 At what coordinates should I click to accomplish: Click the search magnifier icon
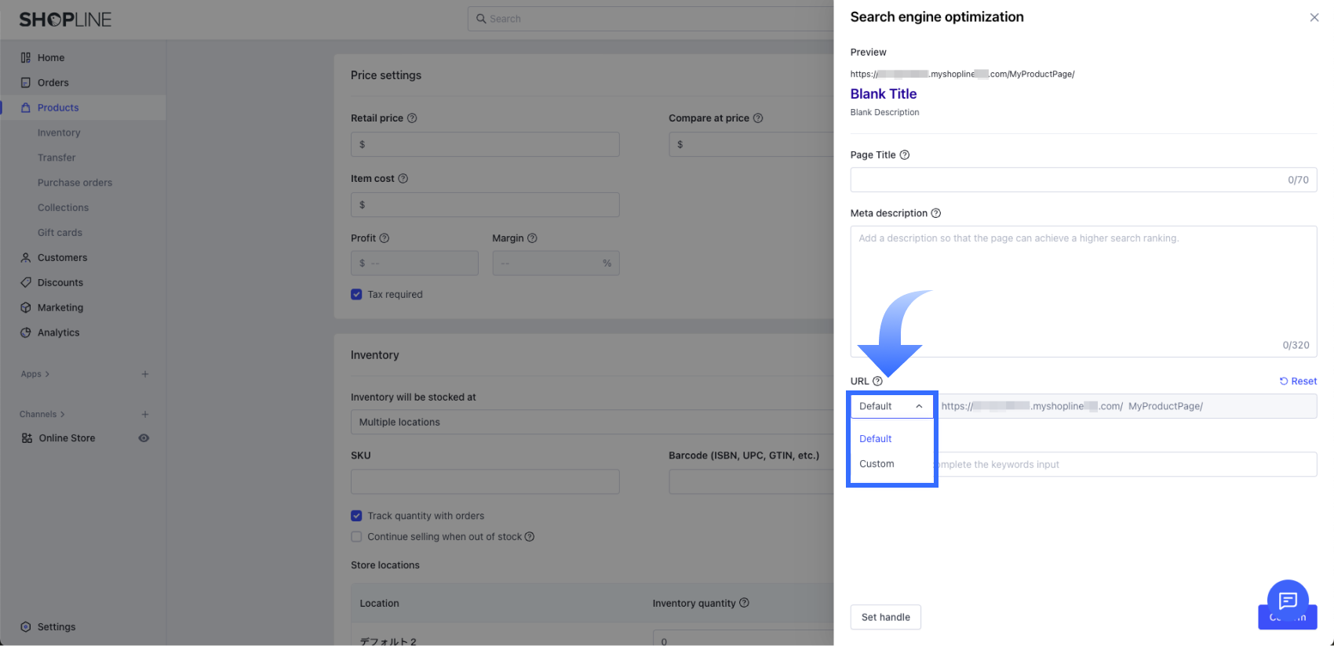481,19
